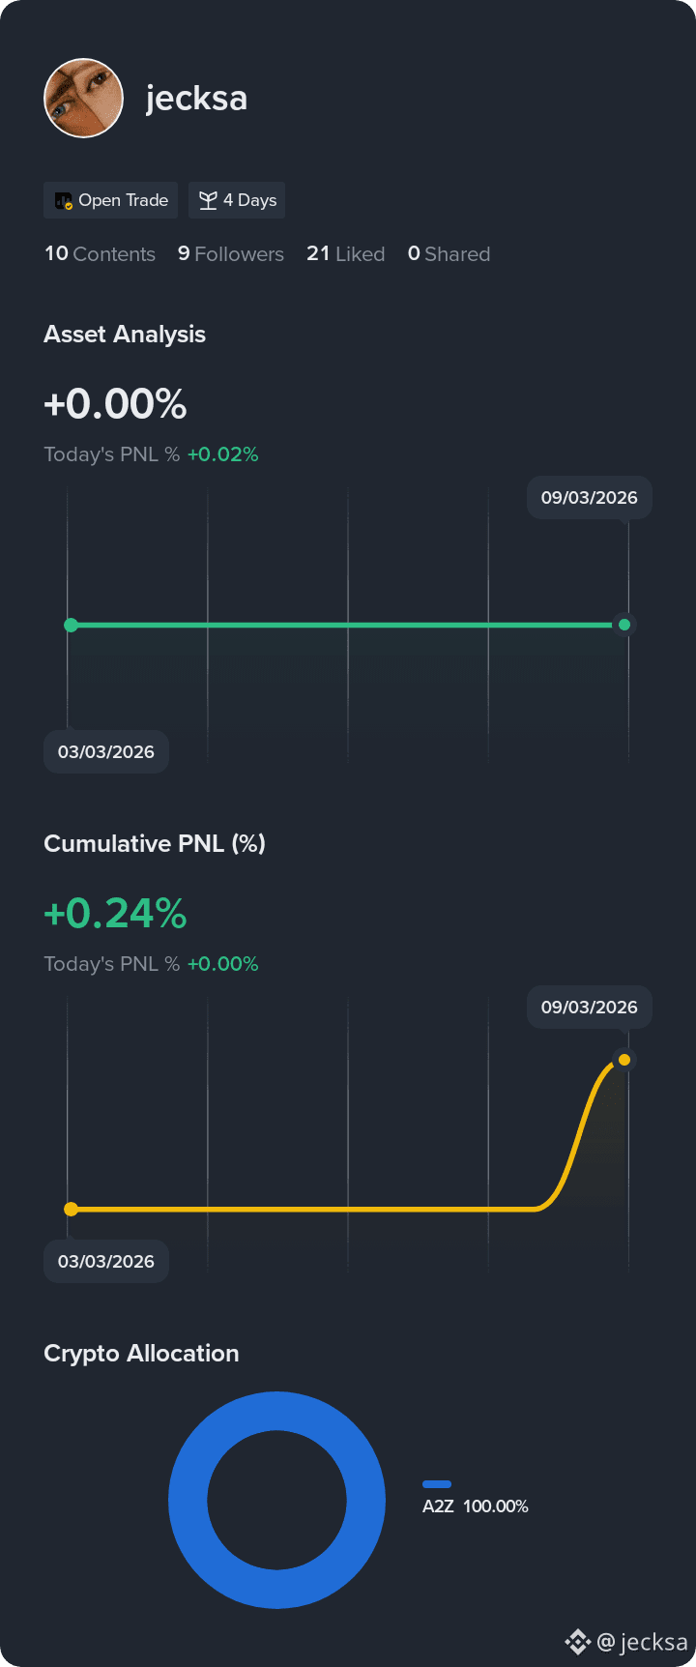Open the 10 Contents stat
The image size is (696, 1667).
point(100,253)
